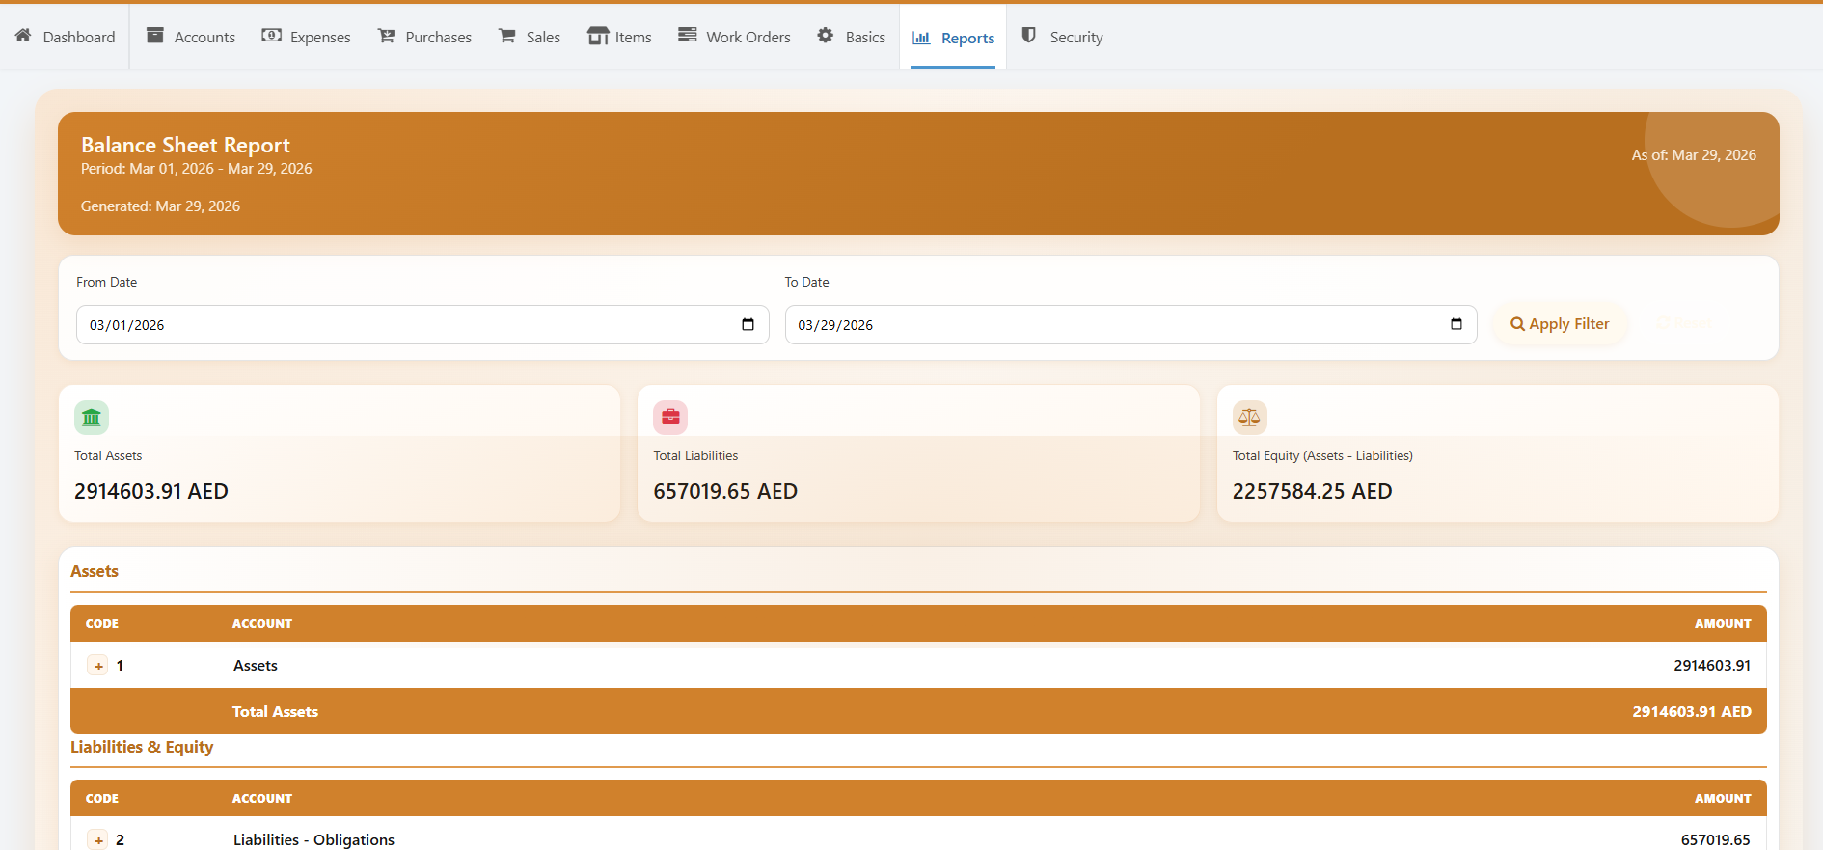Click into the From Date field
This screenshot has height=850, width=1823.
pyautogui.click(x=386, y=325)
